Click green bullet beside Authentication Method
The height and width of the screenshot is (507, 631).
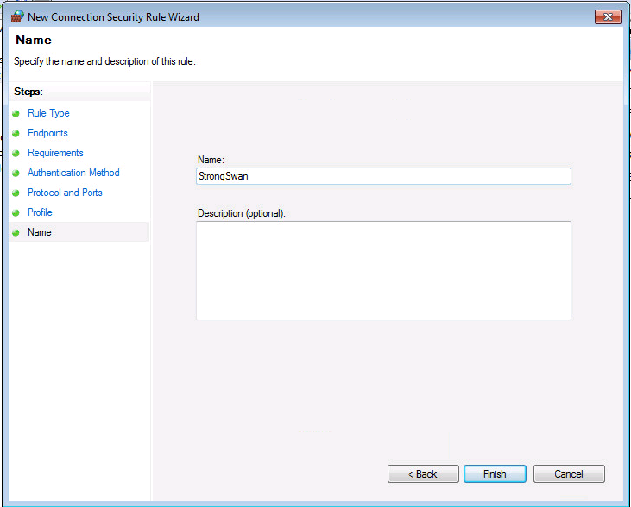(16, 173)
